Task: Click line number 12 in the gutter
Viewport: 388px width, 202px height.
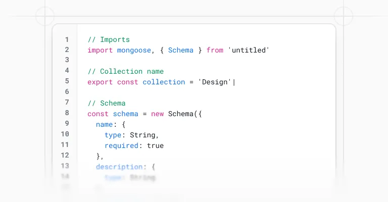Action: [65, 155]
